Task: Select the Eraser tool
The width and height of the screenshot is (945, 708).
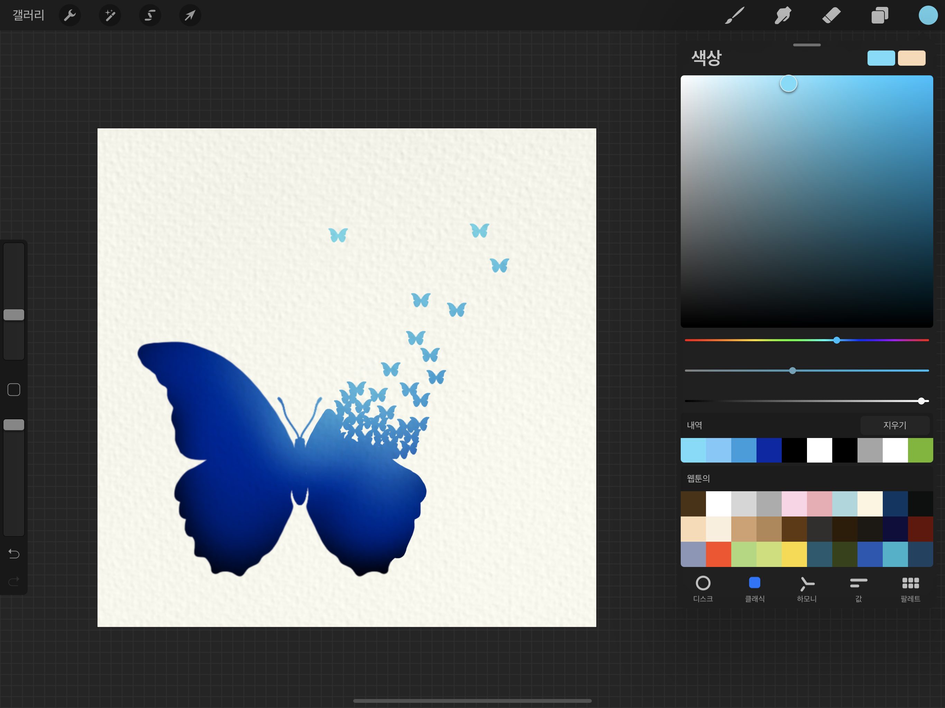Action: 831,15
